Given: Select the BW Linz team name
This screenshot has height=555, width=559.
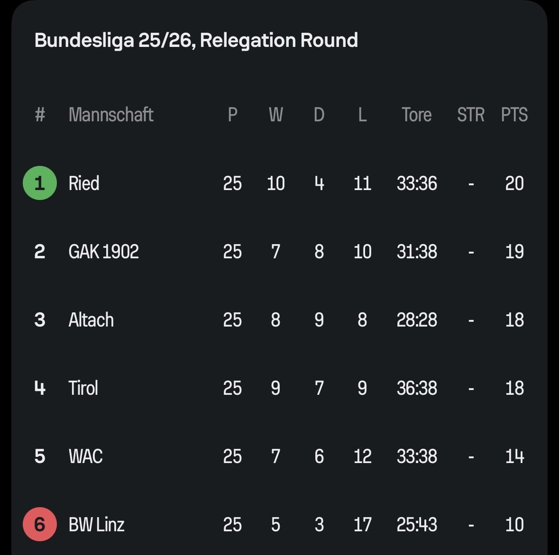Looking at the screenshot, I should tap(96, 525).
